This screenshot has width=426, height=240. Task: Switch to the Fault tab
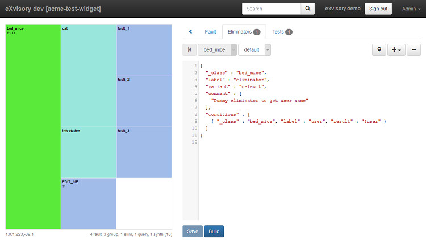[x=210, y=32]
